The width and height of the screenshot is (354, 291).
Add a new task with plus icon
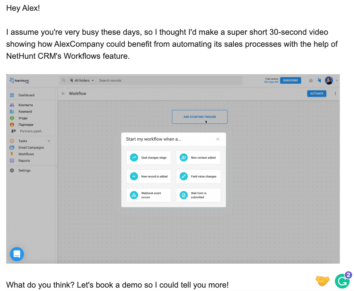click(49, 141)
